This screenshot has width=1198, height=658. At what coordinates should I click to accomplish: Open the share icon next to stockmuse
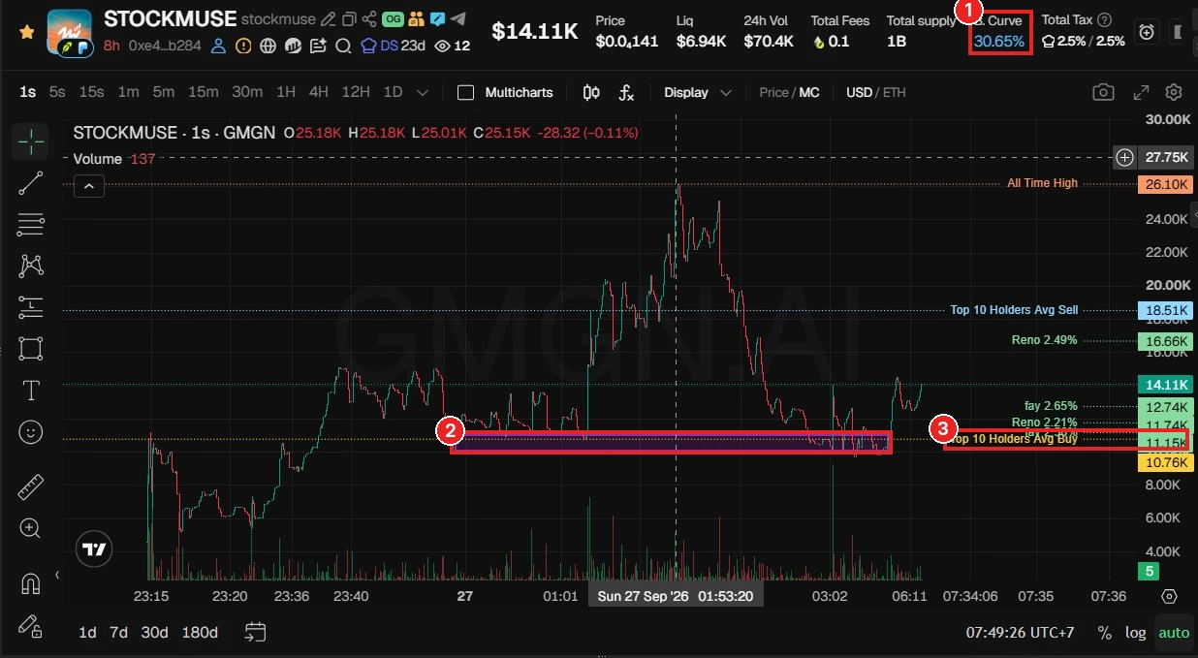pyautogui.click(x=368, y=18)
